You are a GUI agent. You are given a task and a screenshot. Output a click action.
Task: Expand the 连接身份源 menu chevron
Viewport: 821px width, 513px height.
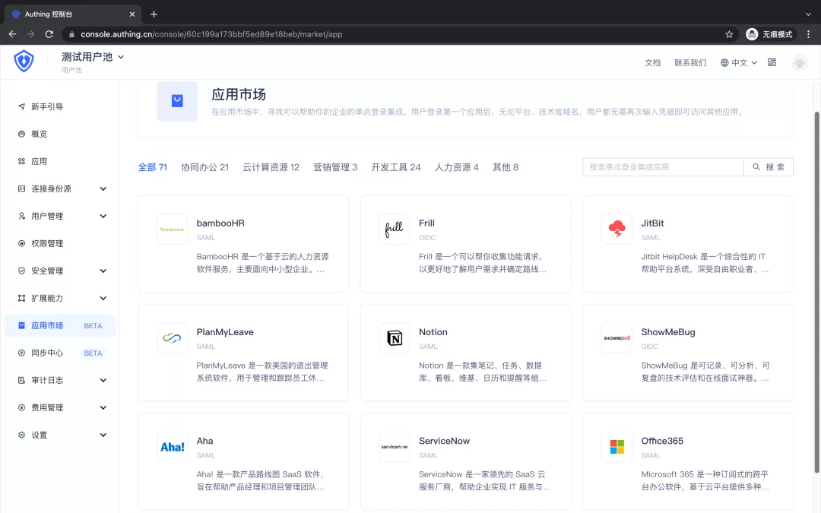[103, 188]
